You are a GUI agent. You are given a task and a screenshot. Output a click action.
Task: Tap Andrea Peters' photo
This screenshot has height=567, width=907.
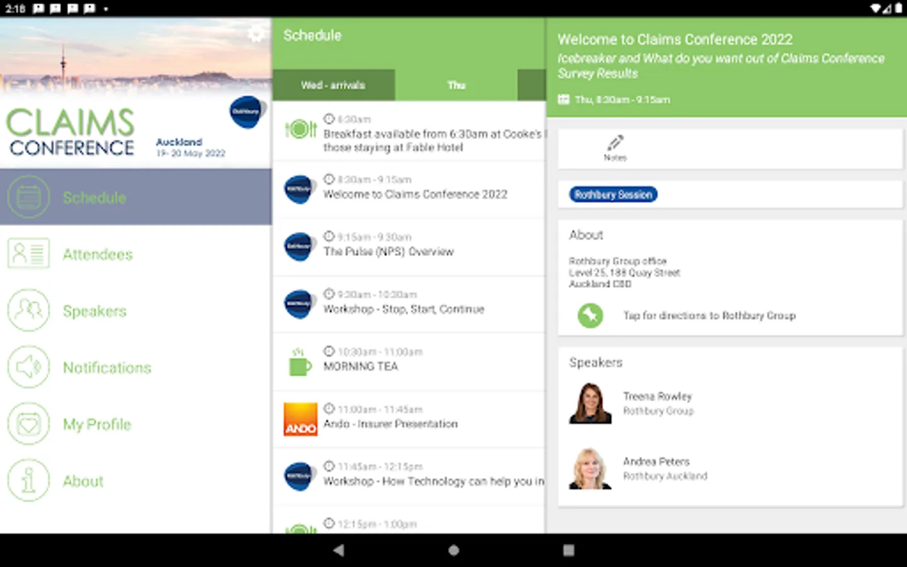(x=590, y=468)
